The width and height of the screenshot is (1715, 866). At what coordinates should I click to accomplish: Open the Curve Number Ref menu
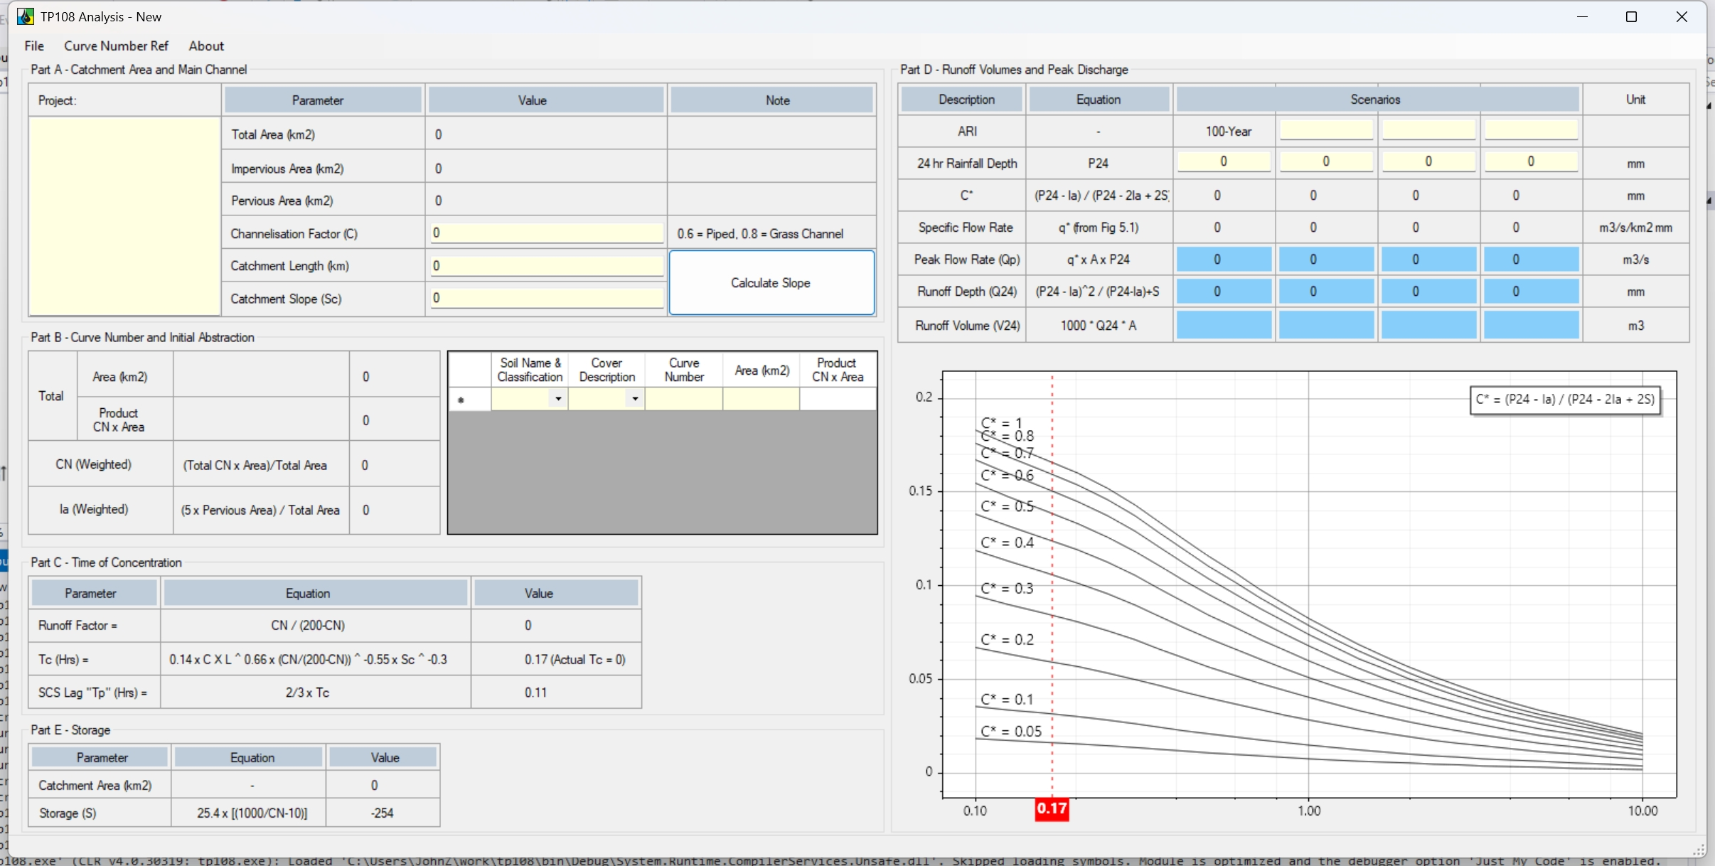point(116,46)
